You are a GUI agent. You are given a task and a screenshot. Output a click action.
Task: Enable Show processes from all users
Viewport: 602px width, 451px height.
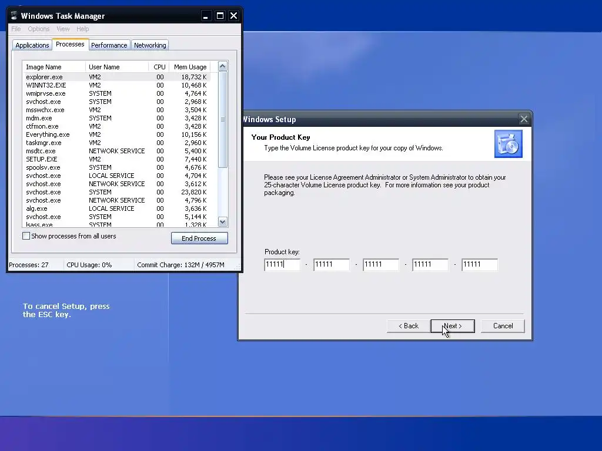(26, 236)
